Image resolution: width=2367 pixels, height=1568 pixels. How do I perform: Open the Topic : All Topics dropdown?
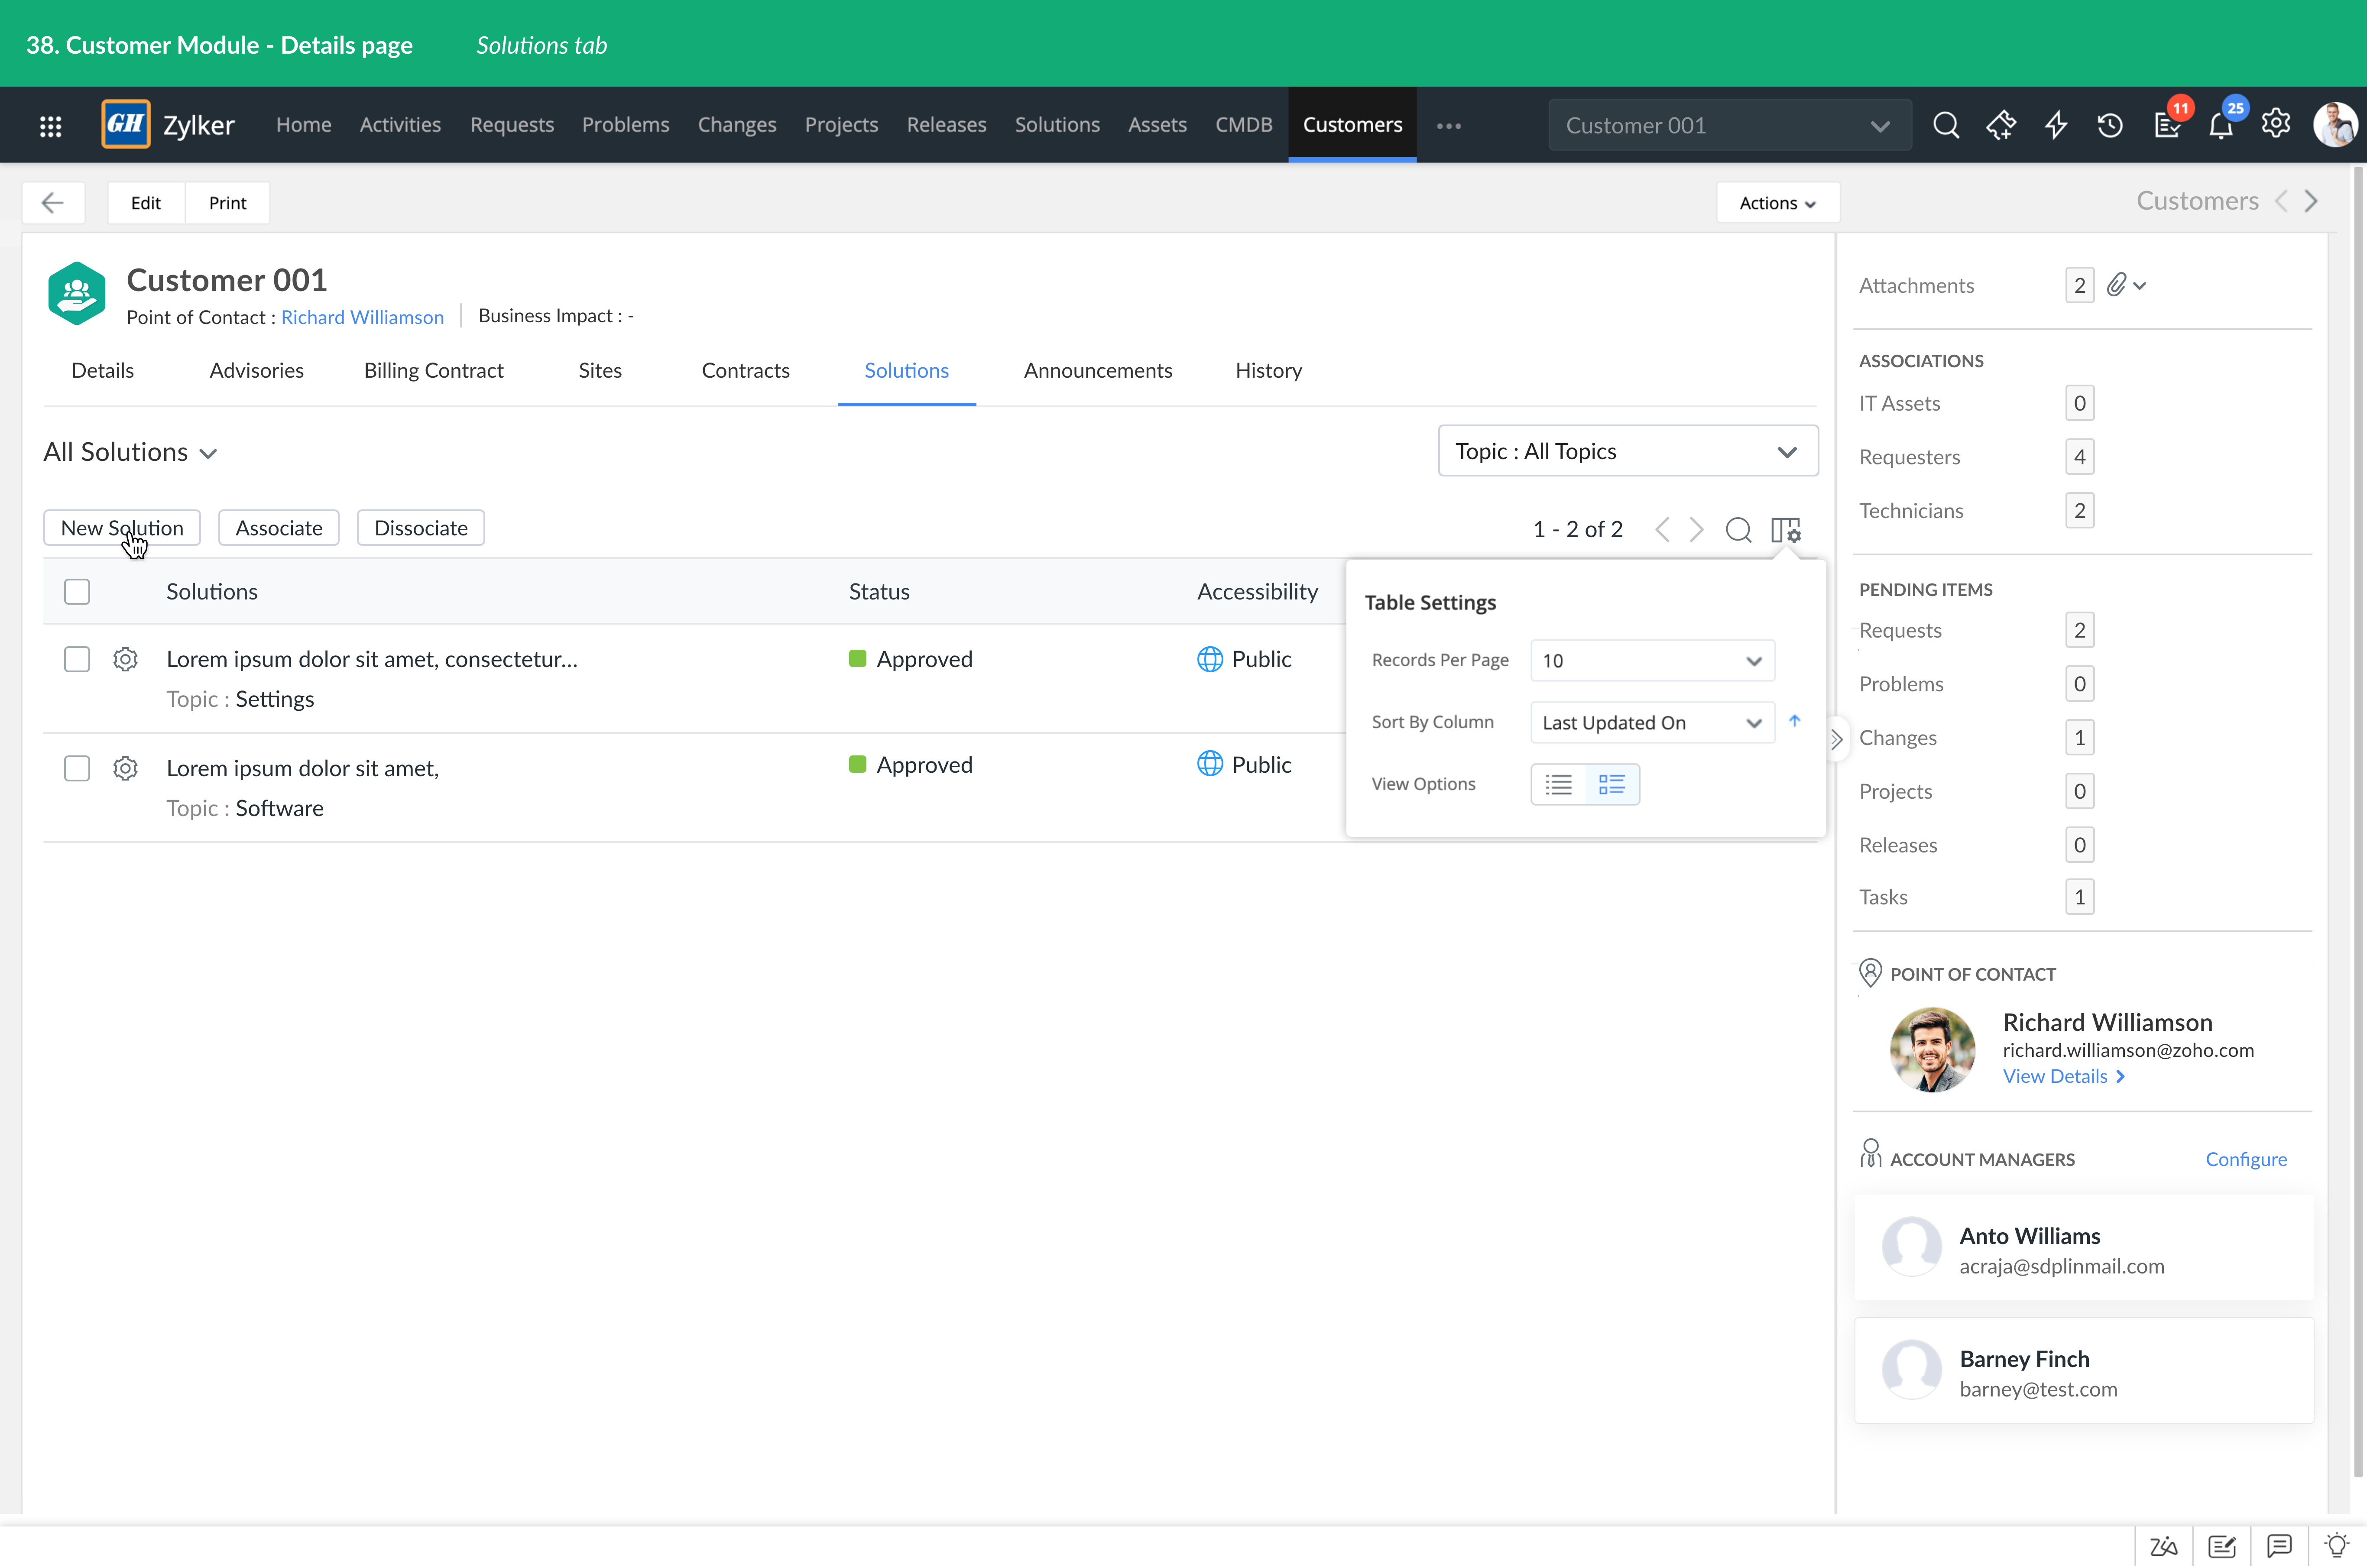point(1628,451)
